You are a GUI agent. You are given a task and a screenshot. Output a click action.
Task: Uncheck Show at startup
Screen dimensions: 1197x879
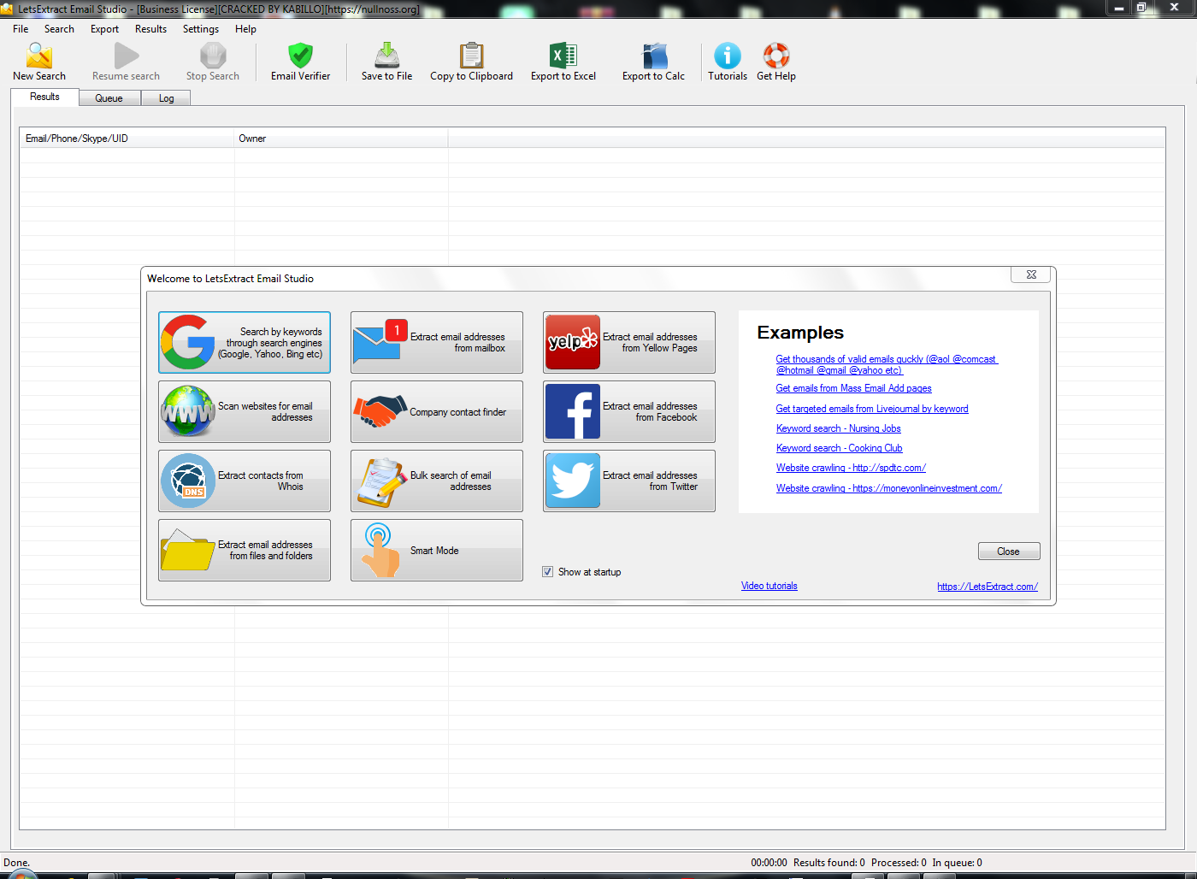[547, 571]
